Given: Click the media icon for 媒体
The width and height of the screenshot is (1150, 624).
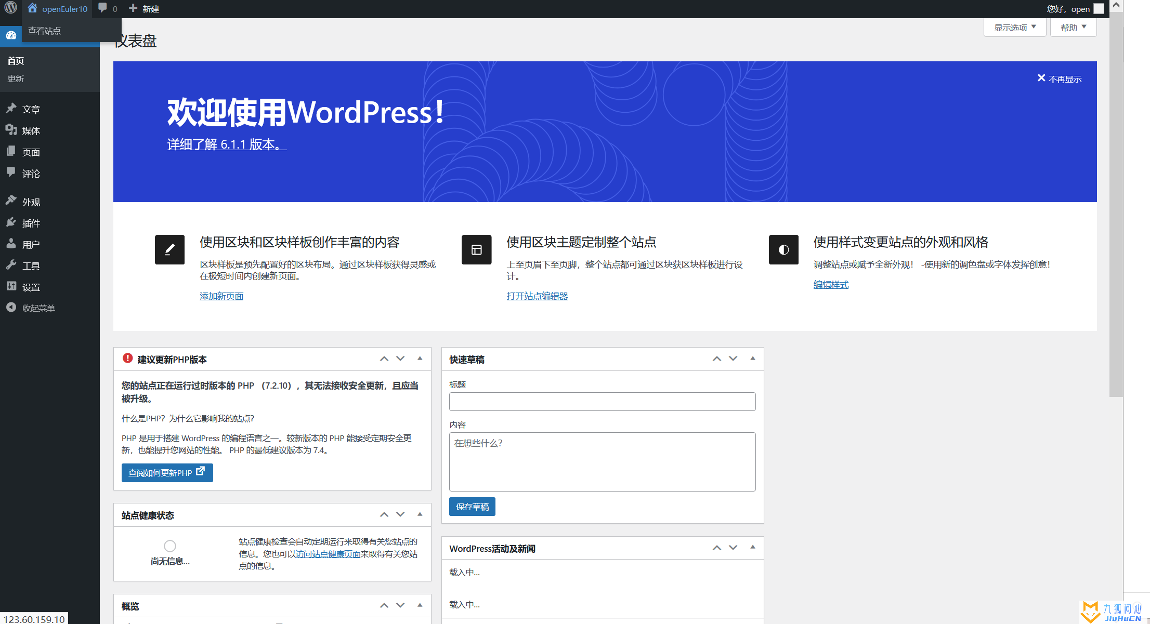Looking at the screenshot, I should pyautogui.click(x=11, y=129).
